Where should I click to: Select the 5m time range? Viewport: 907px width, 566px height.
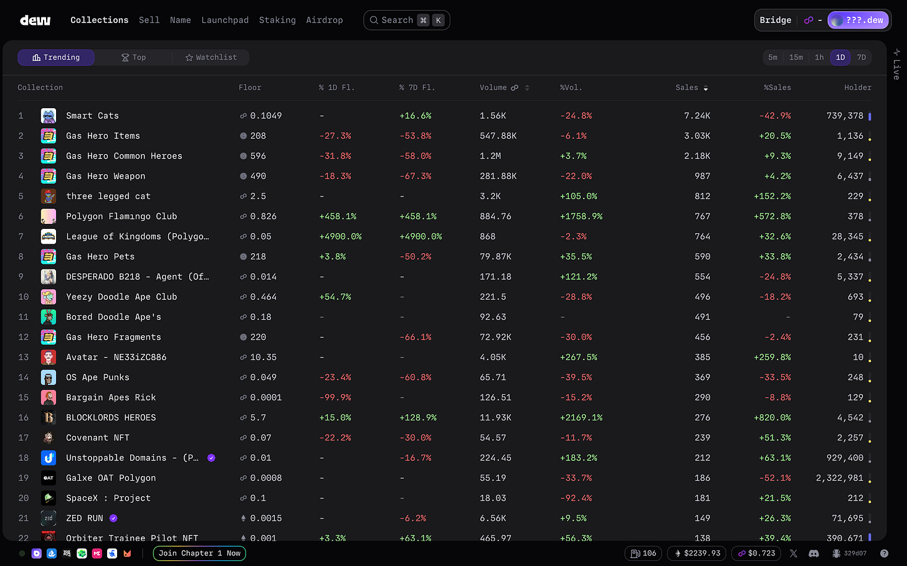[x=772, y=57]
